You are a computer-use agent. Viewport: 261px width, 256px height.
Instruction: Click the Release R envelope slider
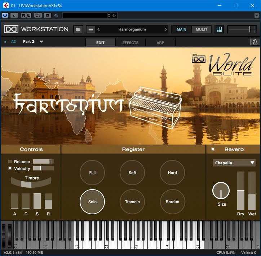coord(48,201)
